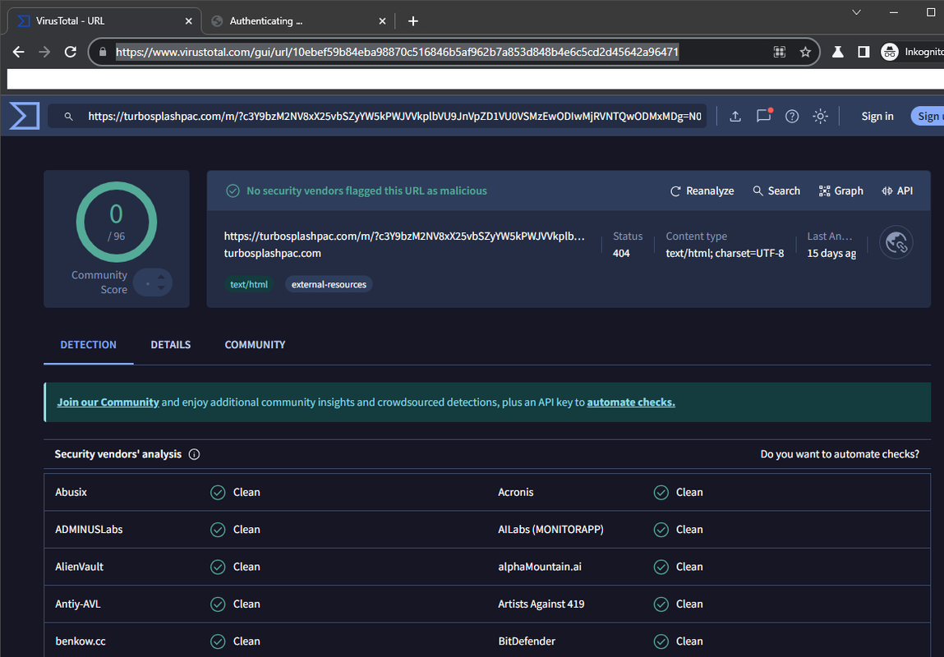
Task: Select the COMMUNITY tab
Action: [255, 345]
